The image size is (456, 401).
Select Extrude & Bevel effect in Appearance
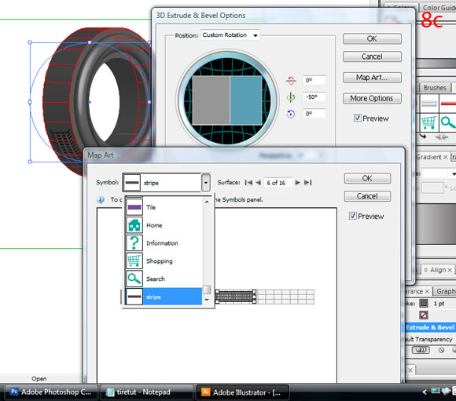point(430,327)
